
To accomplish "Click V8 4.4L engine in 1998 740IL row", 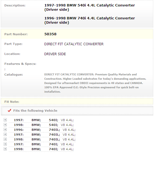I will tap(69, 139).
